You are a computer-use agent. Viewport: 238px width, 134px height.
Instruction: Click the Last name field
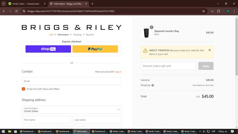97,120
